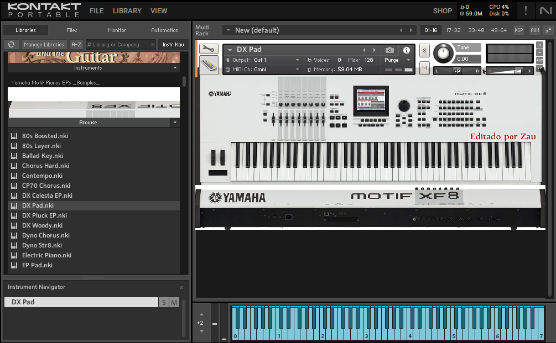Decrease volume with minus button
This screenshot has width=556, height=343.
pyautogui.click(x=490, y=71)
